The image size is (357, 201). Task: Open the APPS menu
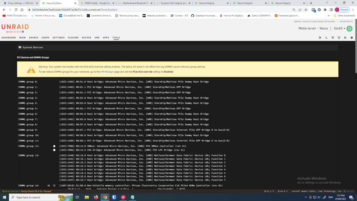pos(106,37)
